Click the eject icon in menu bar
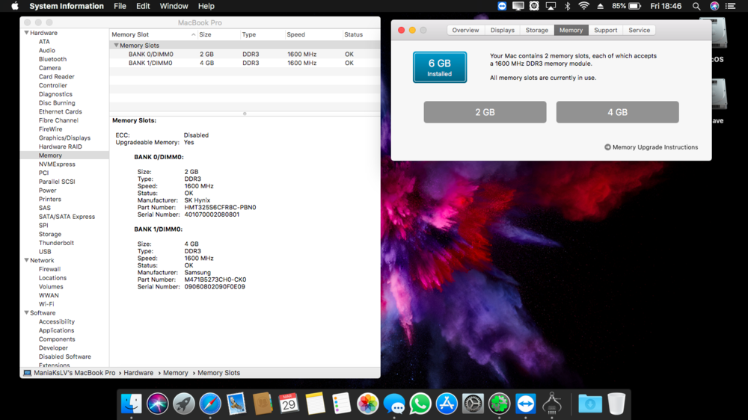Screen dimensions: 748x420 600,6
